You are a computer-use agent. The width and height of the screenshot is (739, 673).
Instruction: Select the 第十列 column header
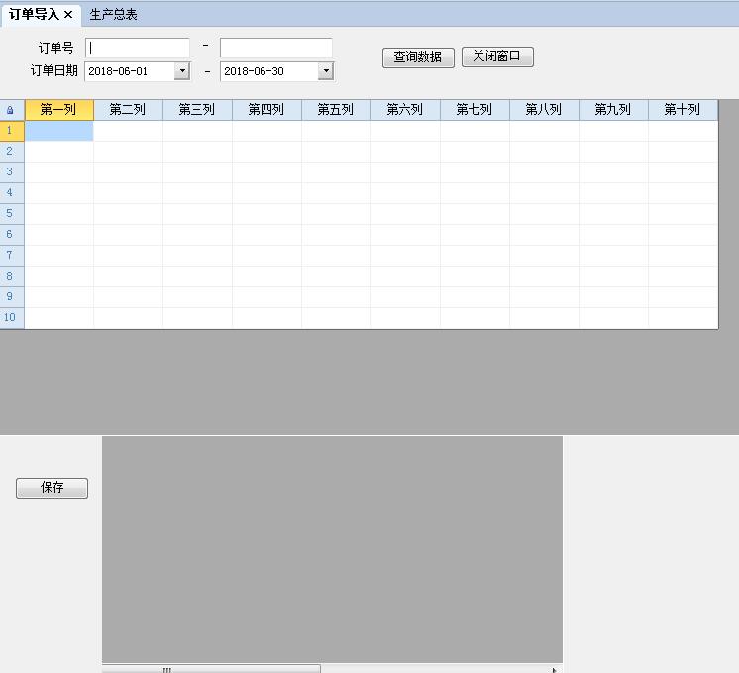tap(683, 110)
